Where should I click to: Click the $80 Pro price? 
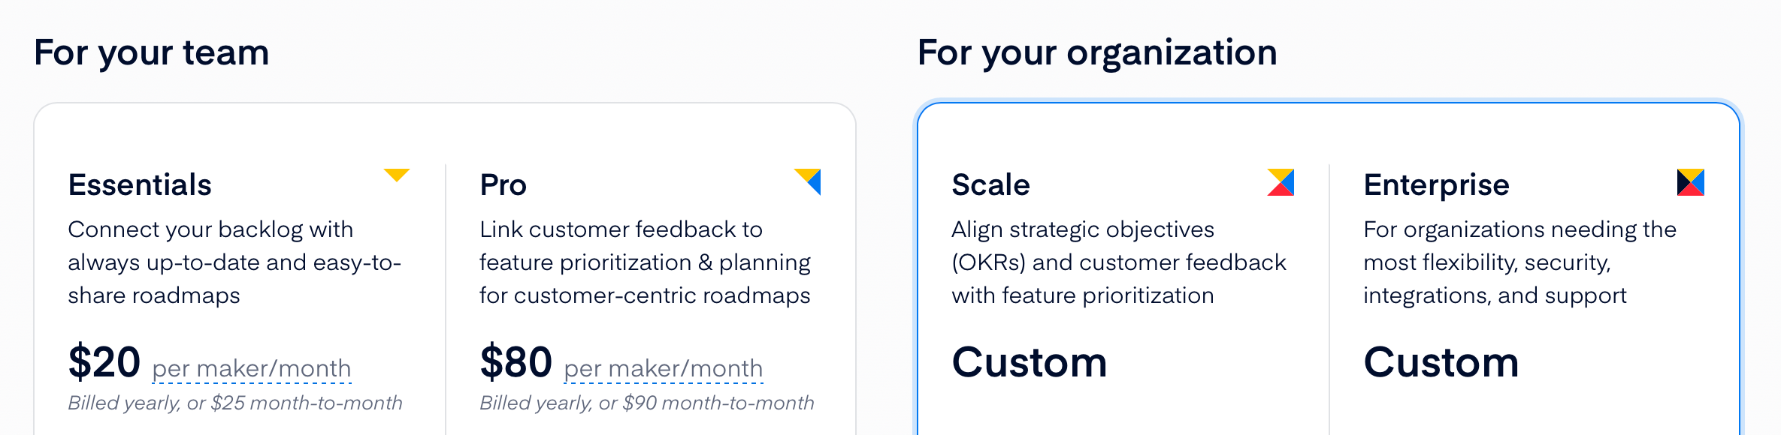tap(516, 362)
